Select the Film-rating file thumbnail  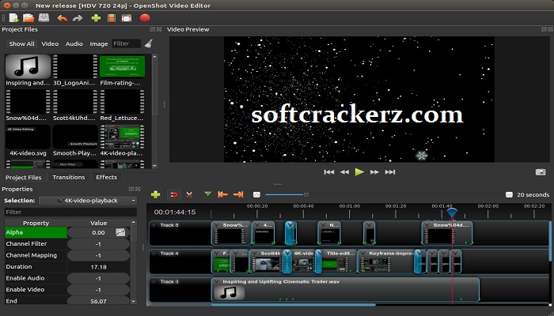122,66
